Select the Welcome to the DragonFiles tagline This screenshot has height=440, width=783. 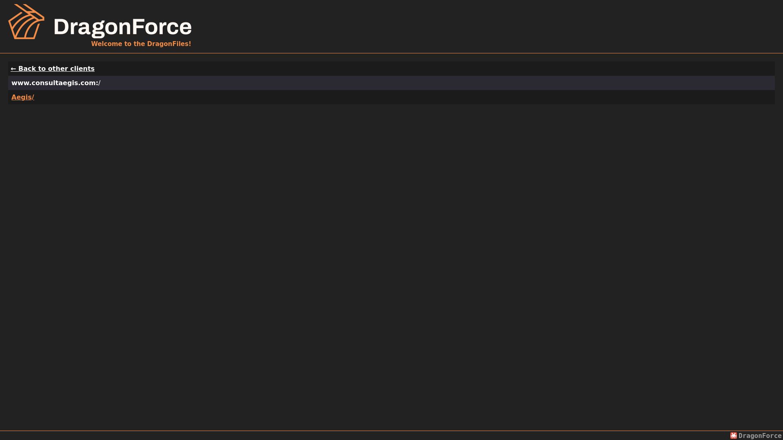pyautogui.click(x=141, y=44)
